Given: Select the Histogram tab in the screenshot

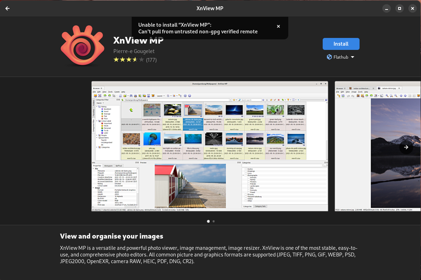Looking at the screenshot, I should [x=108, y=165].
